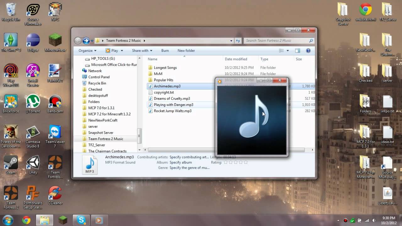Select TF2_Server in the navigation pane
This screenshot has height=226, width=402.
tap(96, 145)
